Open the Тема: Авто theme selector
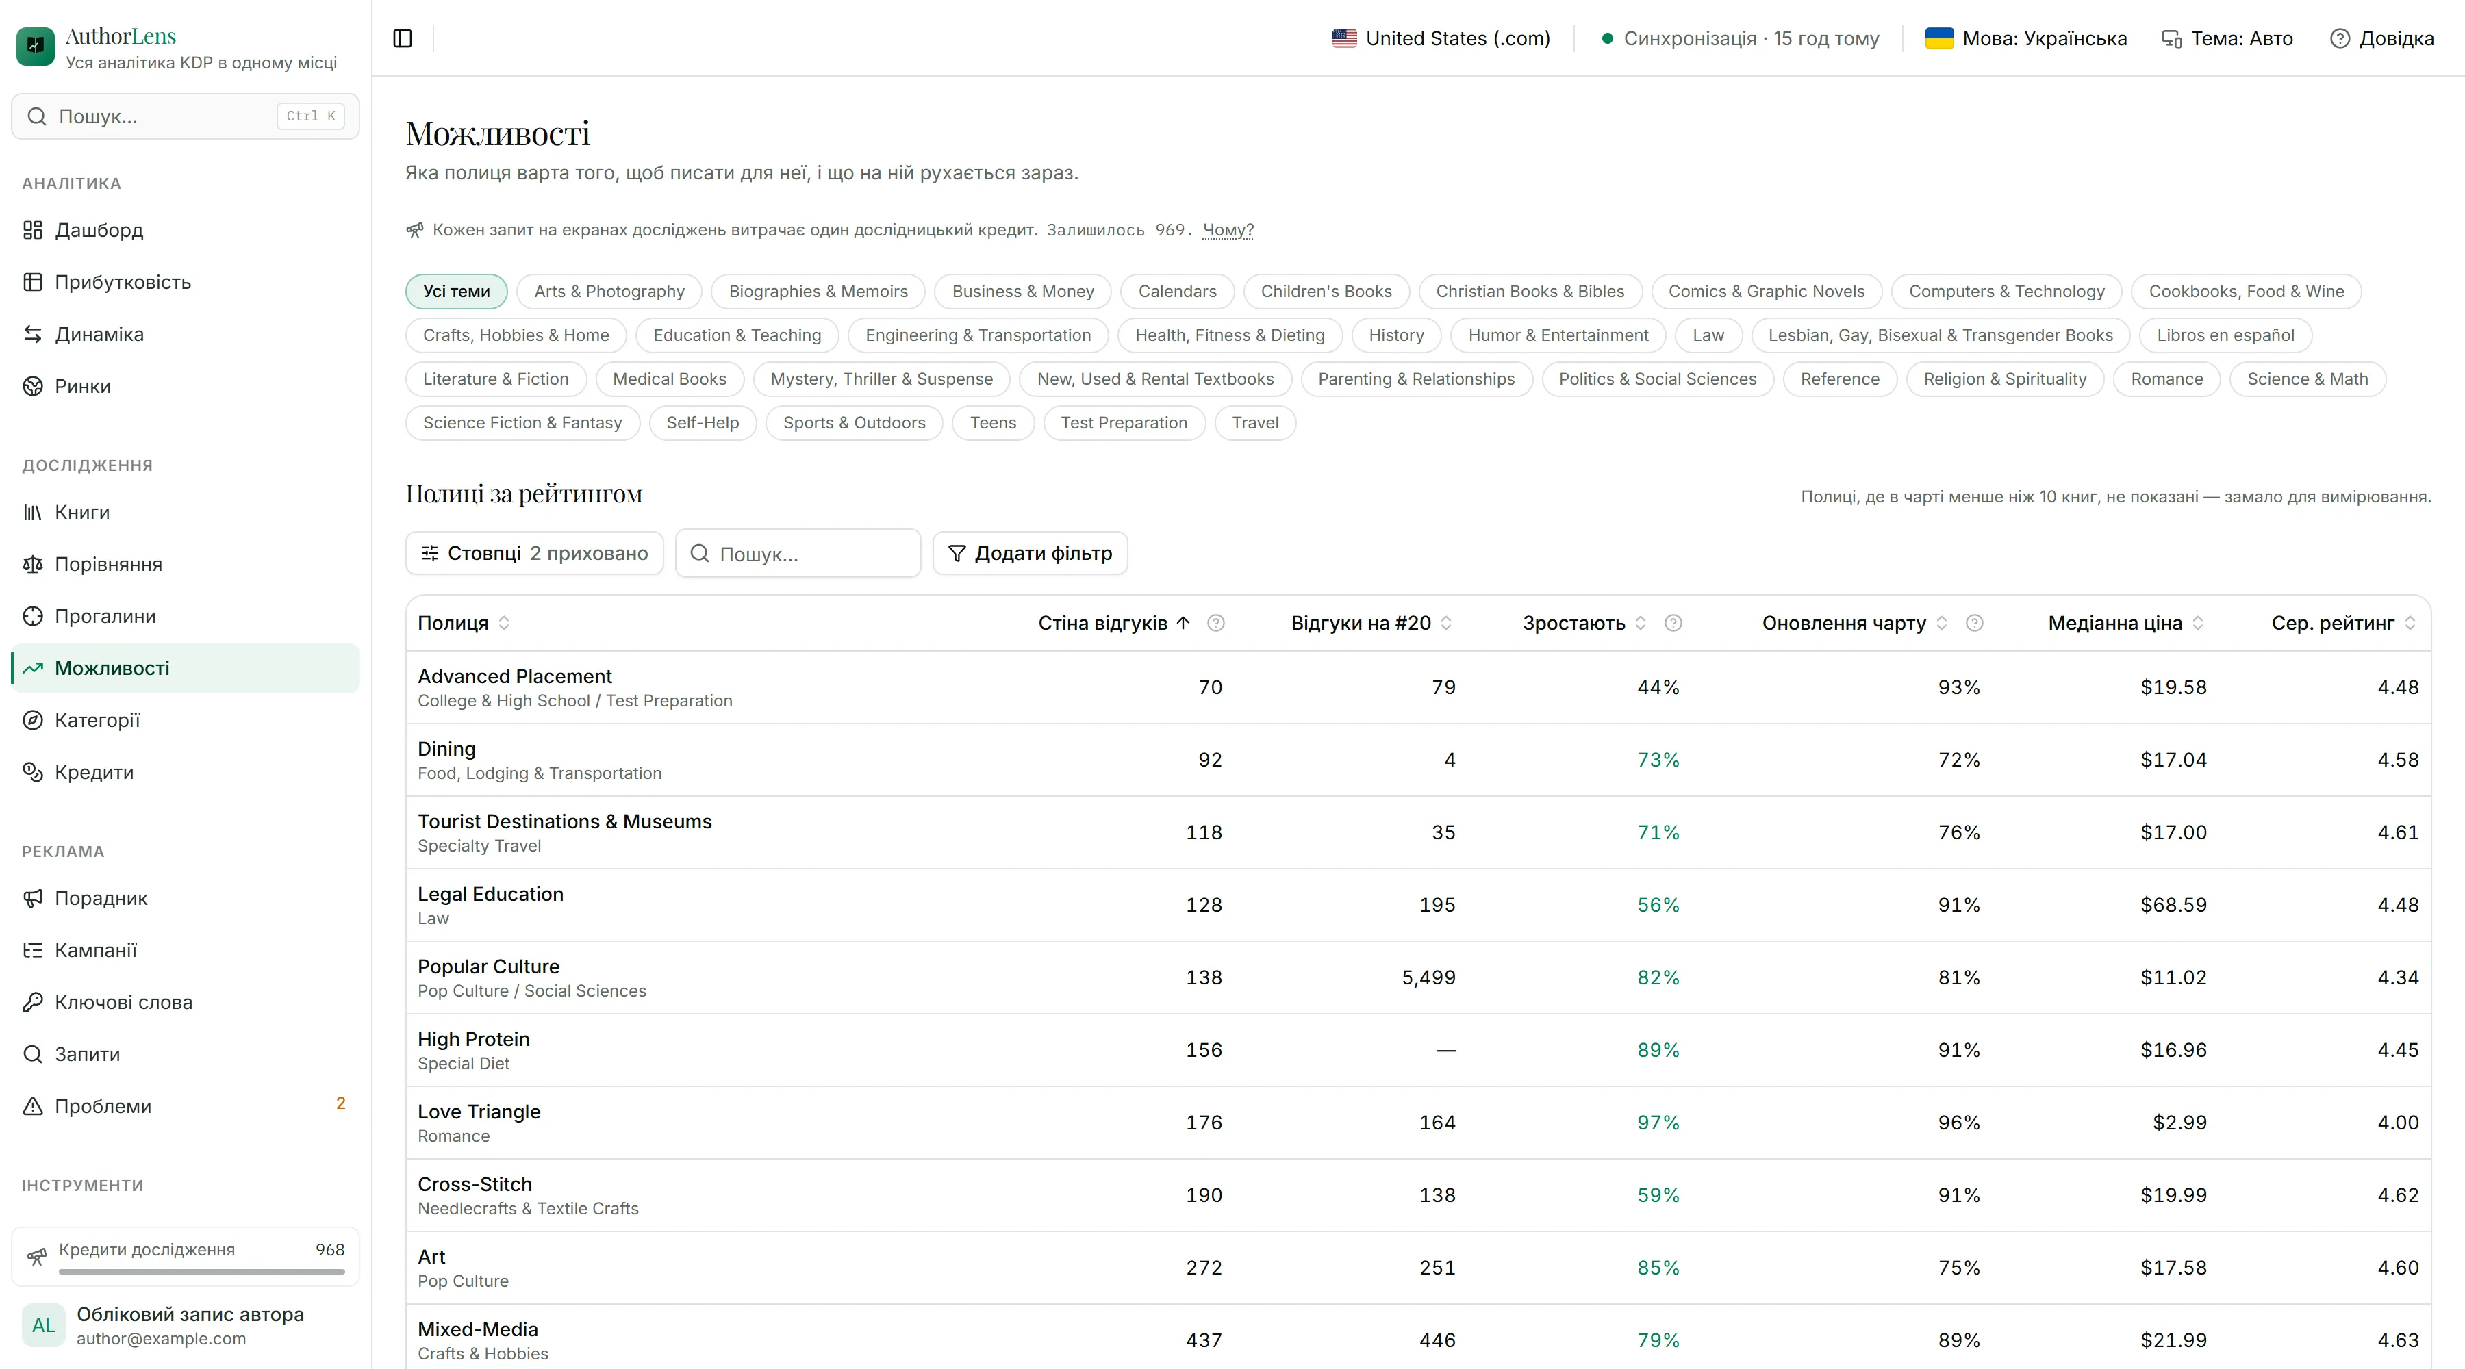The image size is (2465, 1369). 2227,38
